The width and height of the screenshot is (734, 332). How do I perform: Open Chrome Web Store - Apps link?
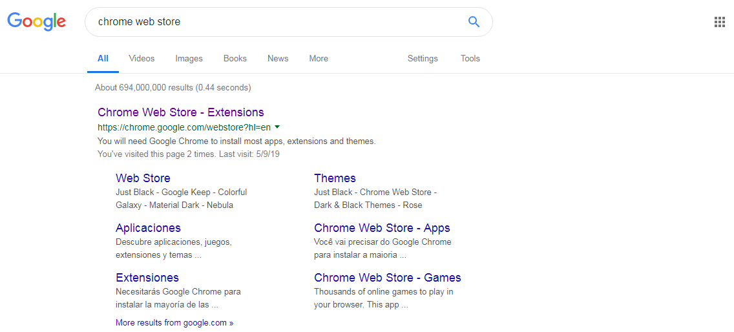[x=382, y=228]
